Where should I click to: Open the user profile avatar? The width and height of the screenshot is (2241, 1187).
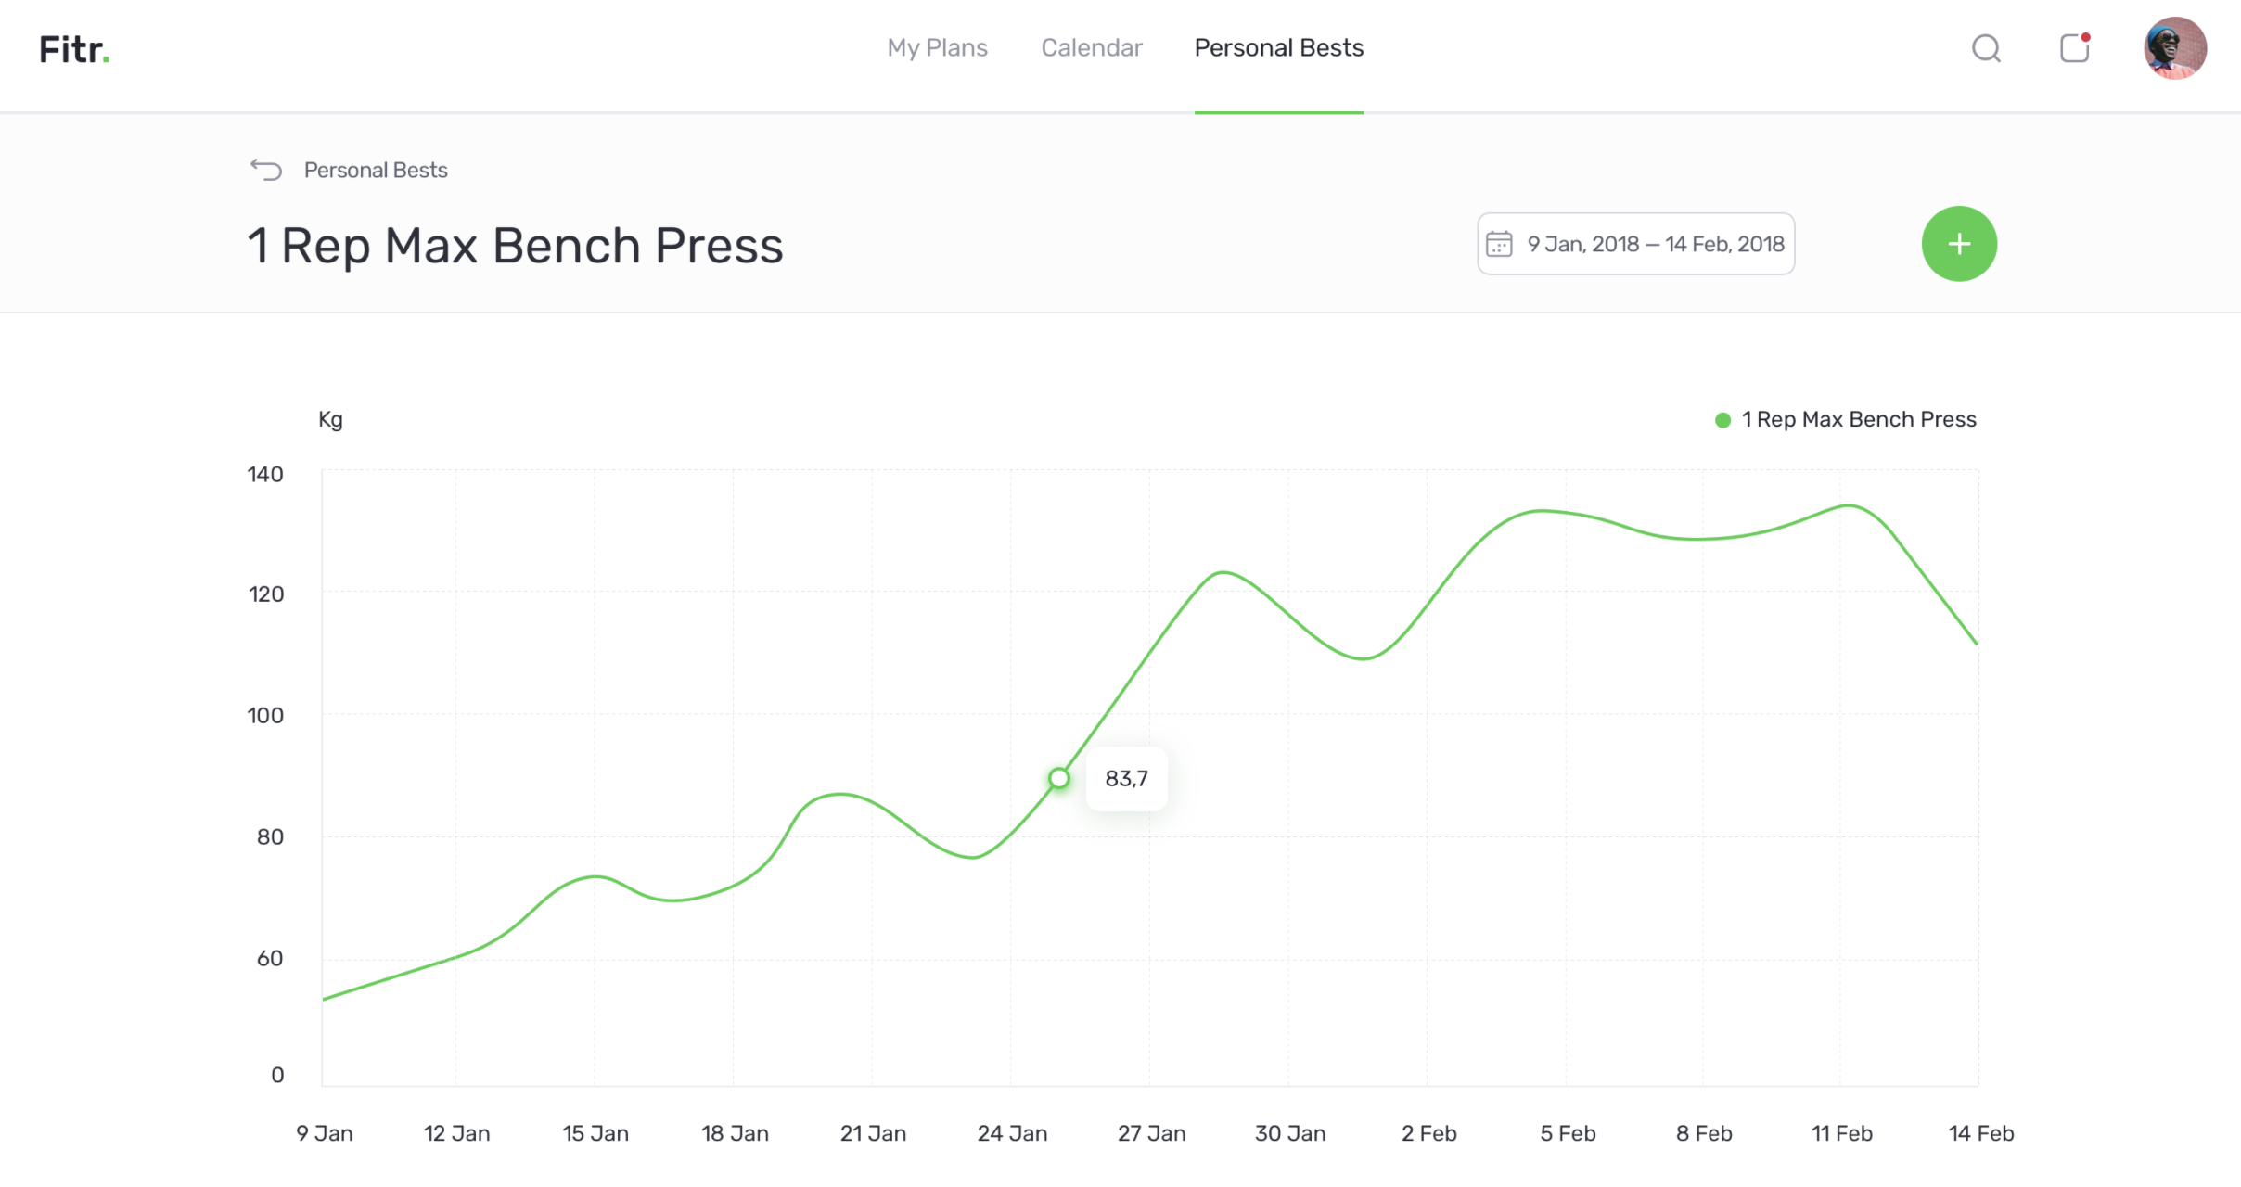point(2174,48)
